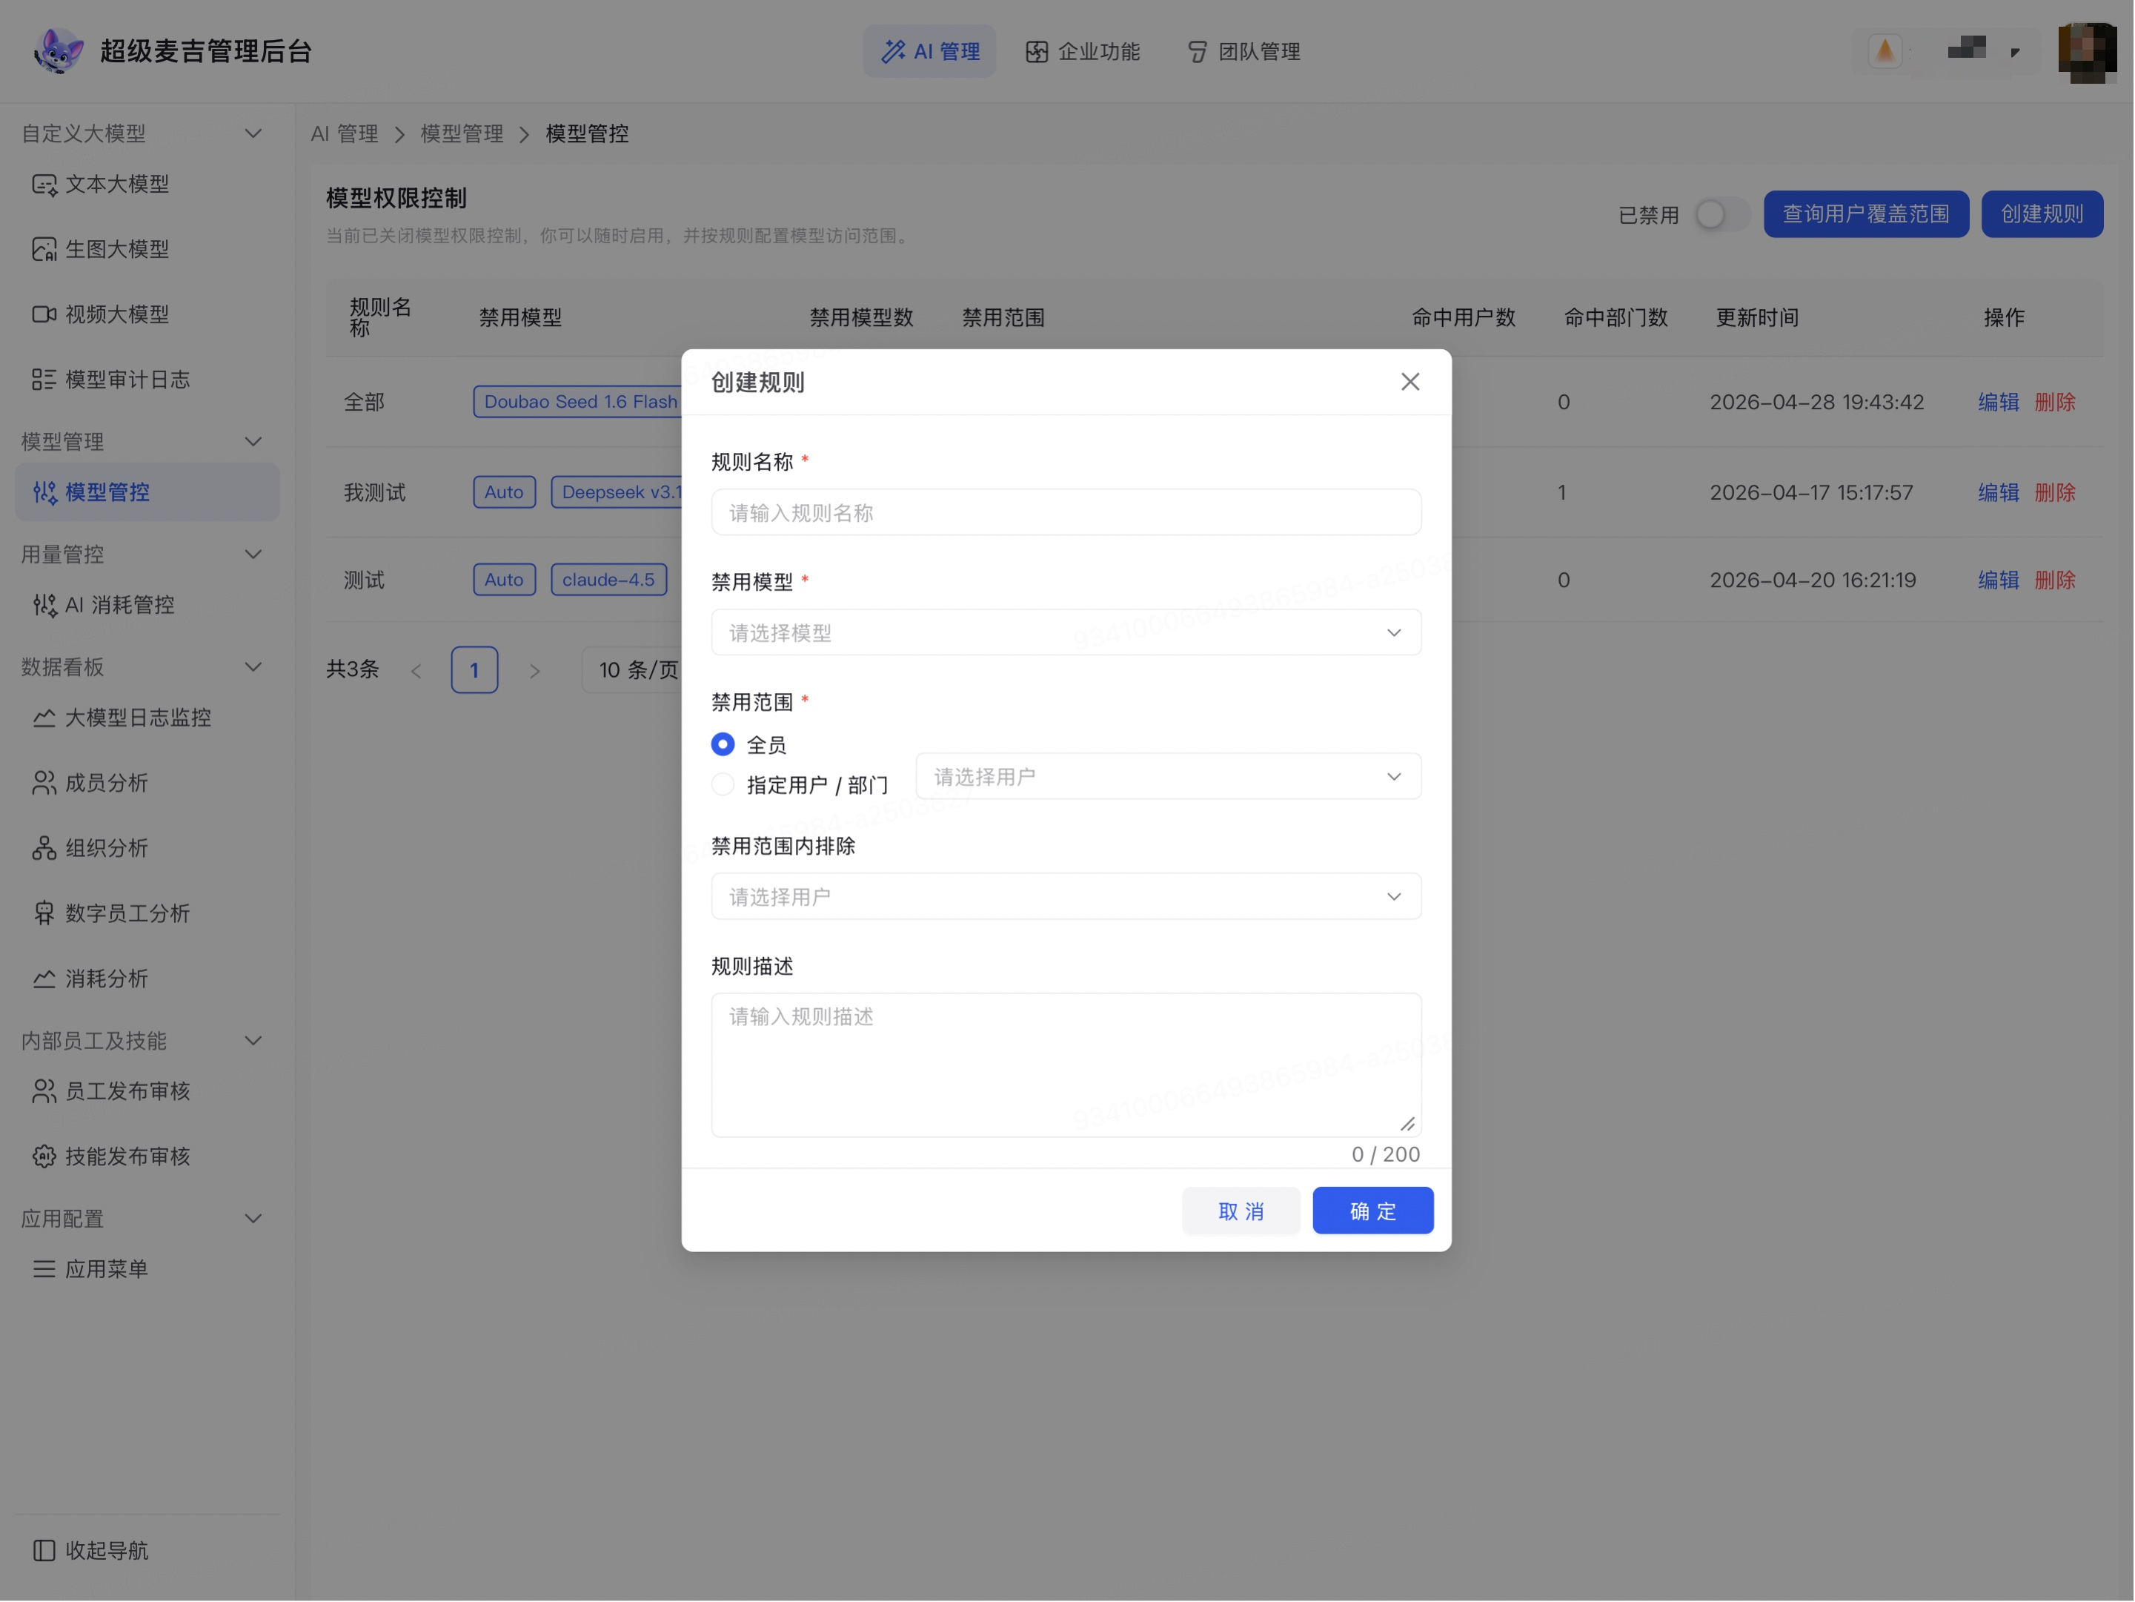Select 指定用户 / 部门 radio option
This screenshot has width=2135, height=1602.
(723, 785)
